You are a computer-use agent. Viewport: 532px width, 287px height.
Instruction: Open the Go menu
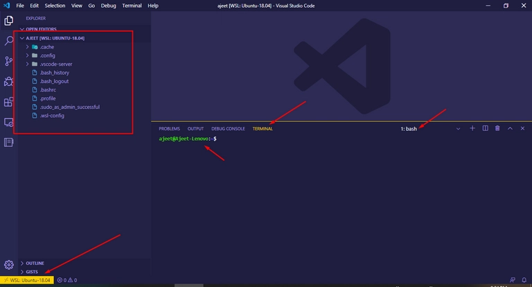click(91, 6)
